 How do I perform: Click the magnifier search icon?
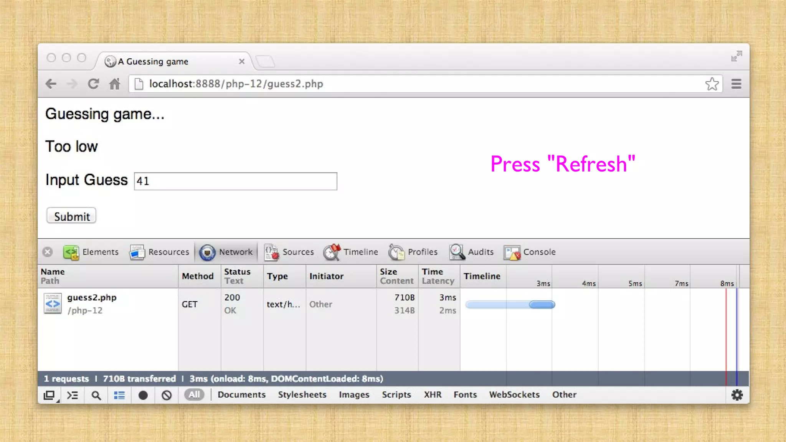96,395
